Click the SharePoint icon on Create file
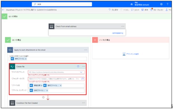 12,67
